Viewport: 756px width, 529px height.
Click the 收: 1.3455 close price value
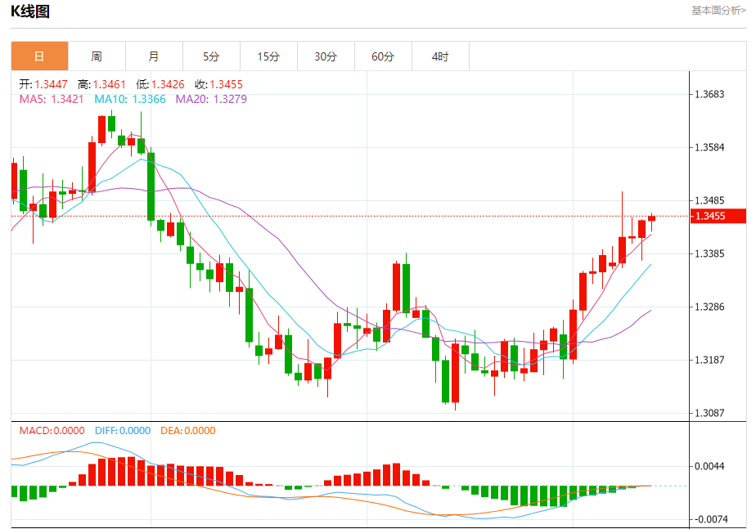(219, 85)
